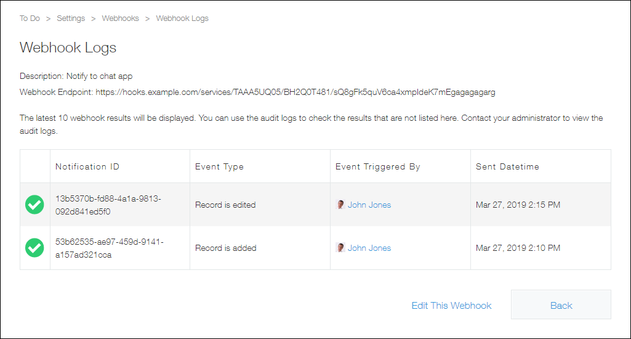This screenshot has height=339, width=631.
Task: Click the Sent Datetime column header
Action: (x=507, y=166)
